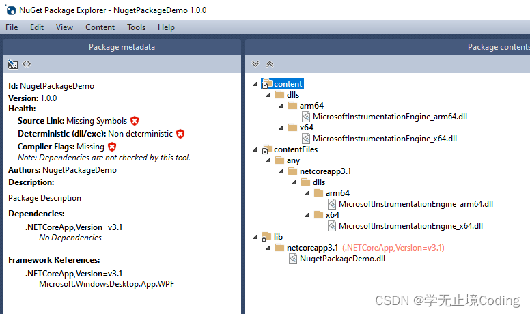The width and height of the screenshot is (530, 314).
Task: Collapse the contentFiles root folder
Action: (x=255, y=149)
